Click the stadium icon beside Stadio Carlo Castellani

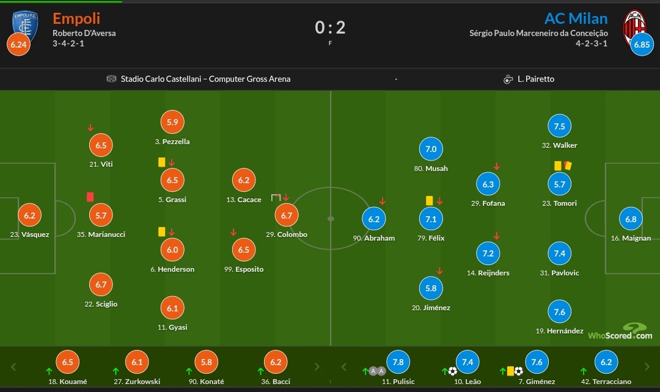coord(111,79)
